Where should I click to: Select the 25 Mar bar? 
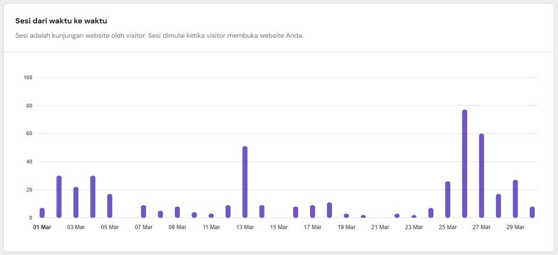point(448,200)
